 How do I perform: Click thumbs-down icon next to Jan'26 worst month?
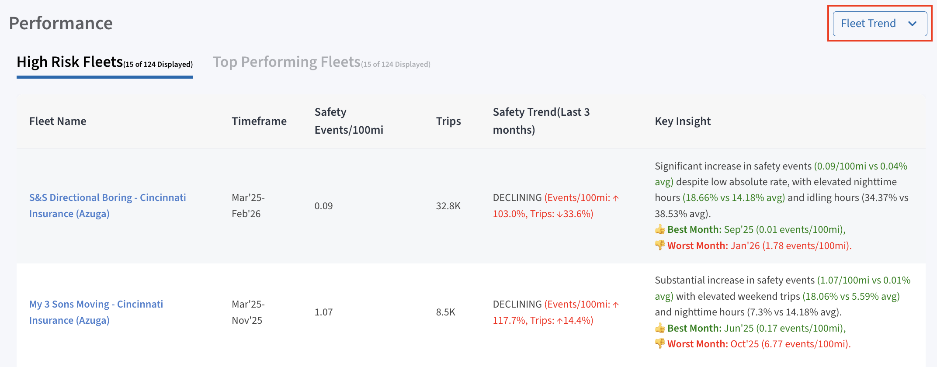pos(660,246)
